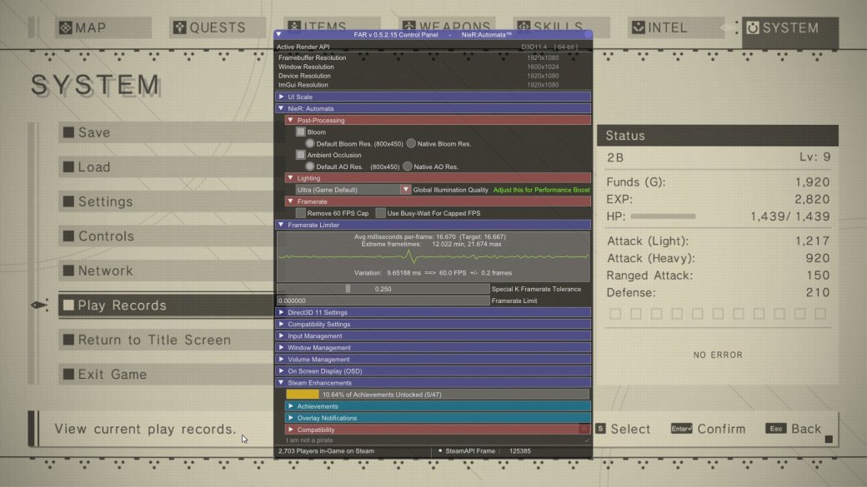Choose Exit Game in System menu
The image size is (867, 487).
coord(166,375)
